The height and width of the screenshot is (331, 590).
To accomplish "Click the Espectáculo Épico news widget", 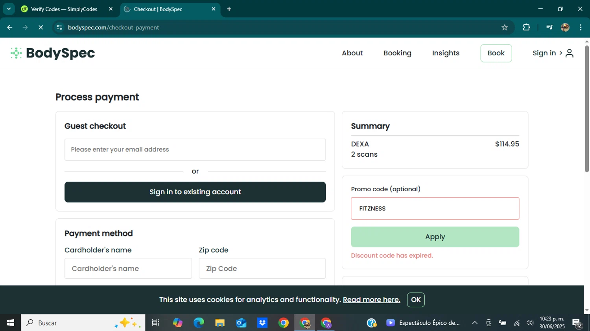I will 423,323.
